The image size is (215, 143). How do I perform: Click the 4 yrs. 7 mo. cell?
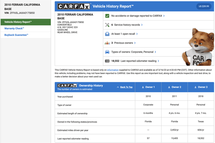(x=201, y=113)
